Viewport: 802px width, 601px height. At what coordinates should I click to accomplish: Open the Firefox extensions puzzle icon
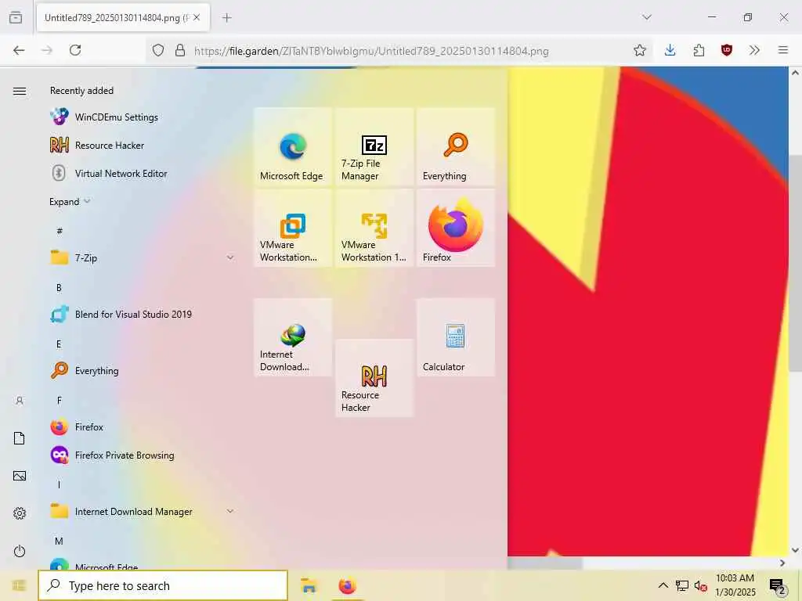coord(699,50)
